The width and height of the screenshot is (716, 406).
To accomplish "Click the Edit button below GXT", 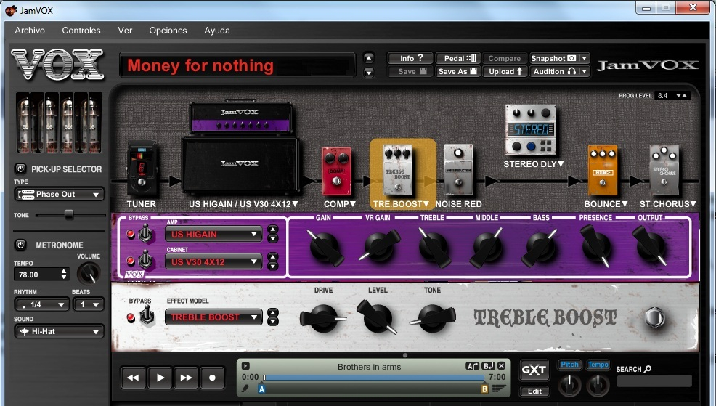I will point(534,391).
